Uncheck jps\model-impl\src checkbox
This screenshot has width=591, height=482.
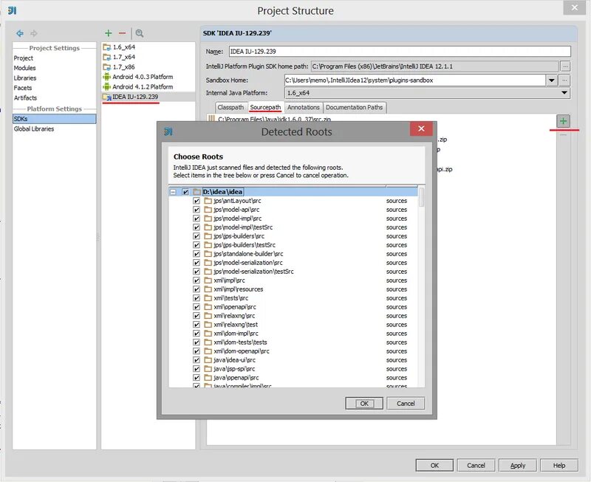click(x=197, y=218)
